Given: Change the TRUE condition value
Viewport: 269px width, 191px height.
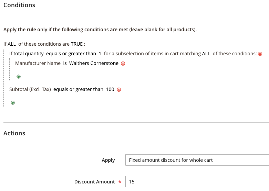Looking at the screenshot, I should [x=77, y=44].
